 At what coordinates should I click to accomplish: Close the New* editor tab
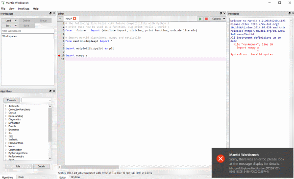coord(74,19)
